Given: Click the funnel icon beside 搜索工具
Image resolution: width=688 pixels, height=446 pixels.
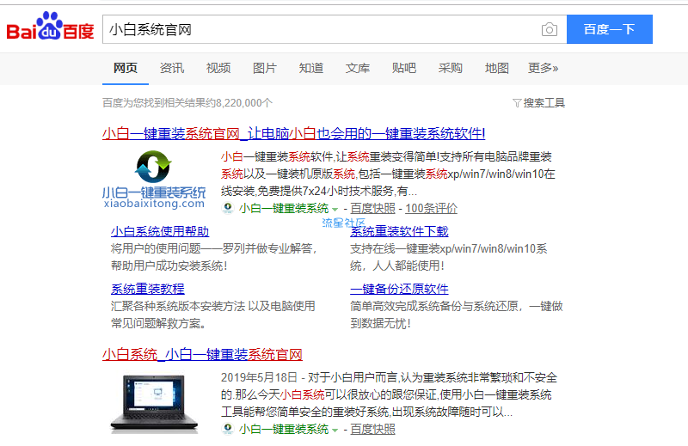Looking at the screenshot, I should tap(517, 103).
